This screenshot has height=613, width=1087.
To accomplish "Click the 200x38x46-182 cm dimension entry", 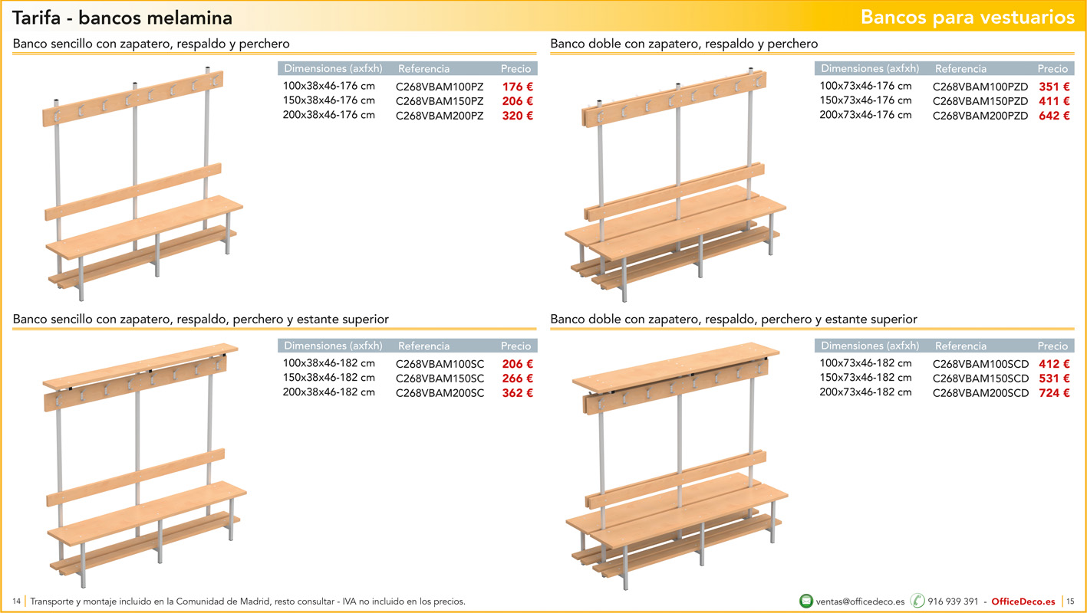I will coord(329,392).
